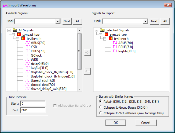
Task: Click the All Signals folder icon
Action: (15, 30)
